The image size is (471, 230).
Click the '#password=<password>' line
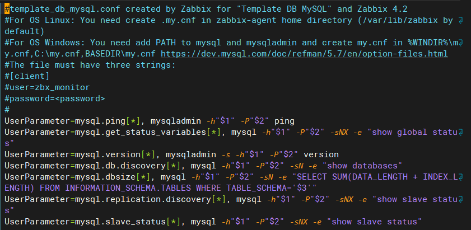point(55,99)
